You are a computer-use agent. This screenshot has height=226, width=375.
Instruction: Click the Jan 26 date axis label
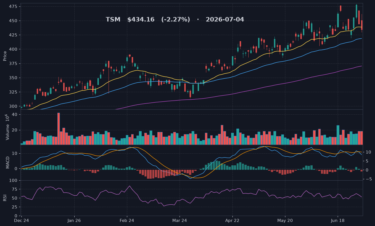pyautogui.click(x=74, y=220)
